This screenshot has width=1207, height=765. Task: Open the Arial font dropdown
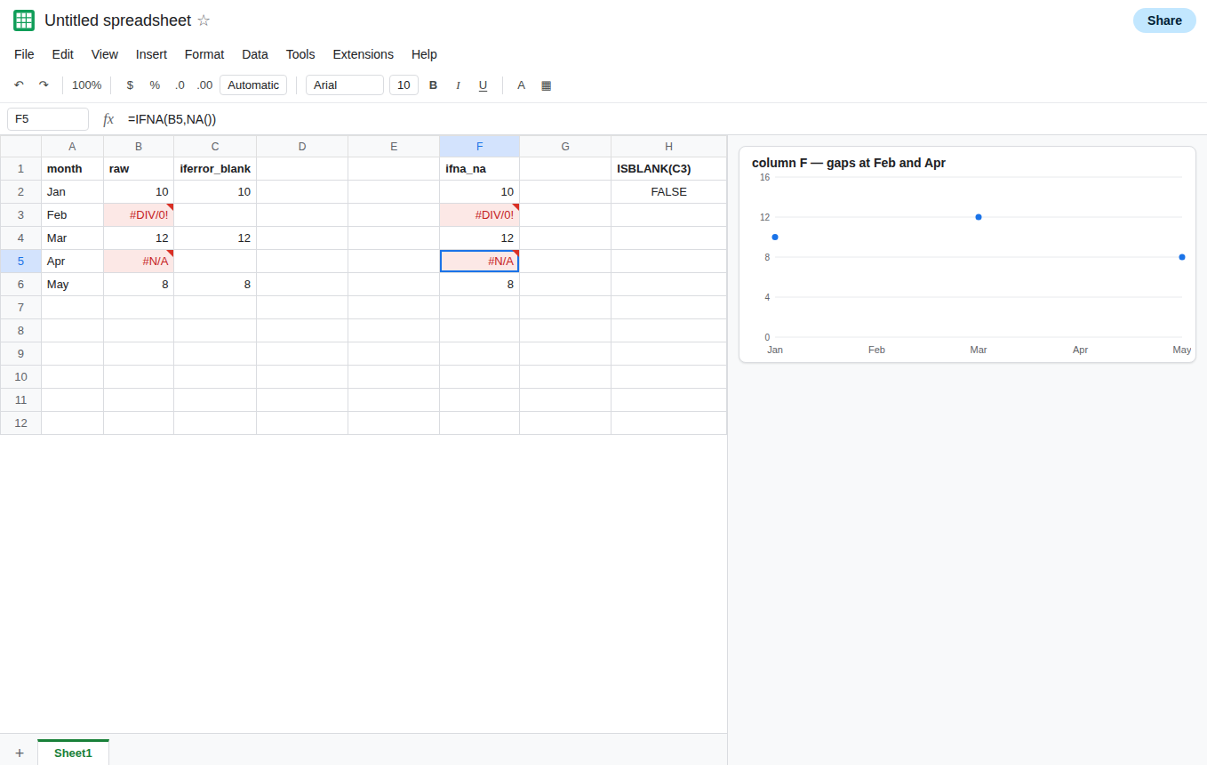tap(345, 85)
